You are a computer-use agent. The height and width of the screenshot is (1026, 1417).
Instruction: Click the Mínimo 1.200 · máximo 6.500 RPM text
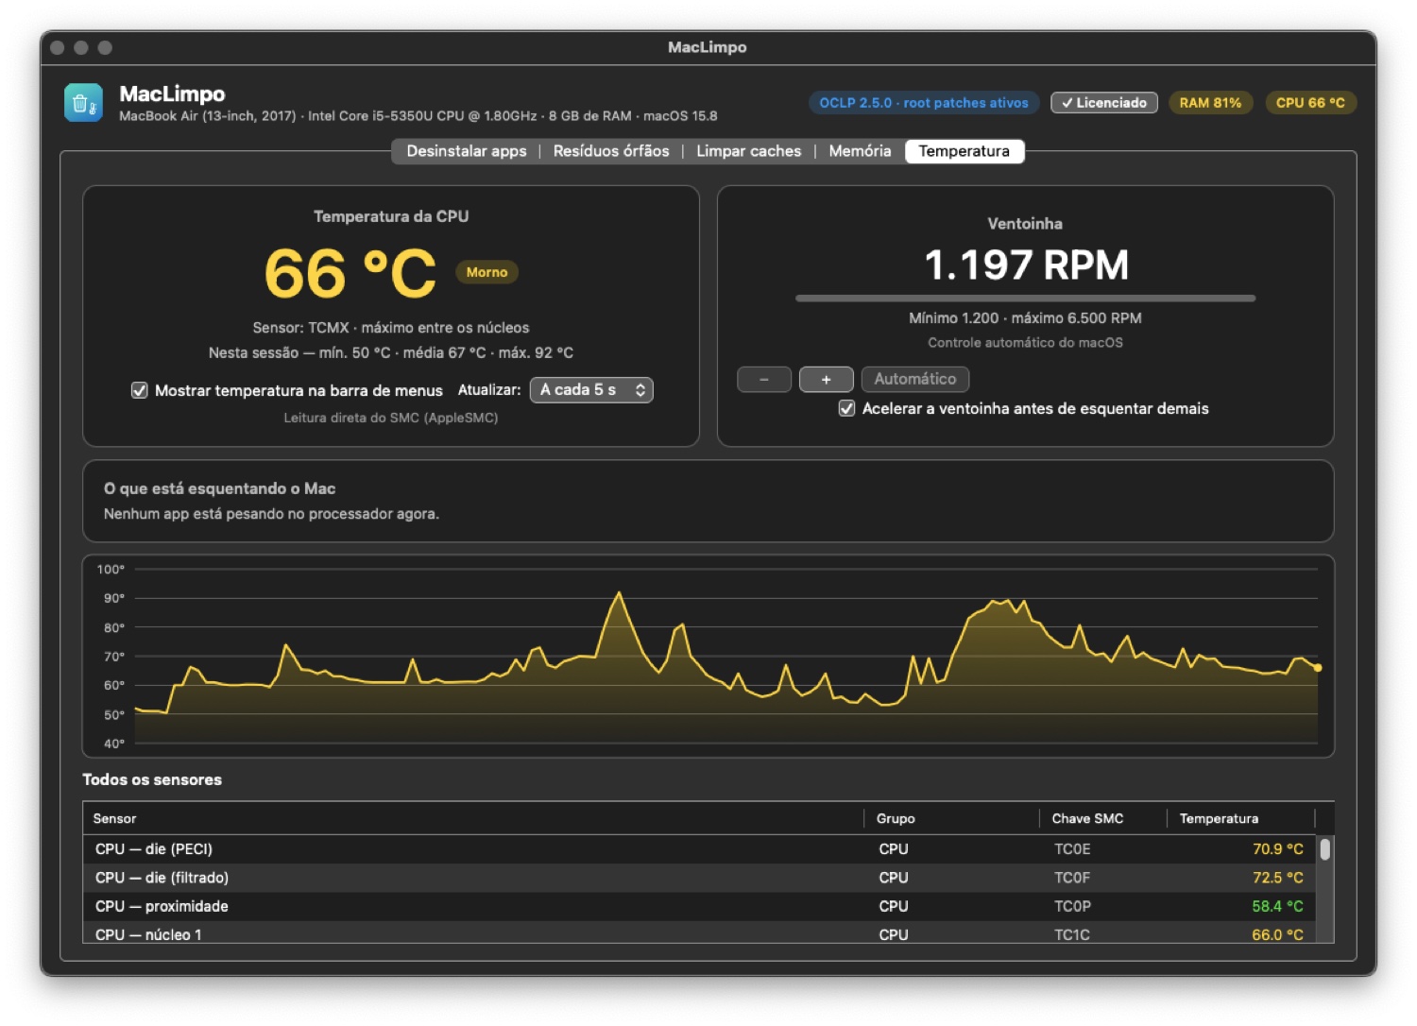[x=1025, y=318]
